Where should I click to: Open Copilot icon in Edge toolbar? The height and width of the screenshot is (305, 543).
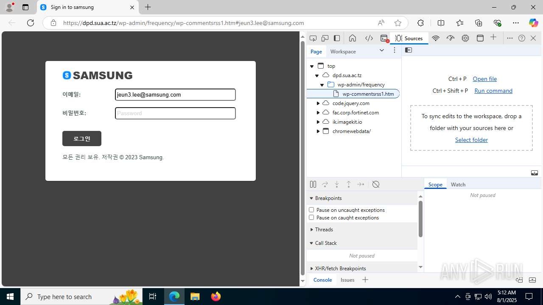point(533,23)
